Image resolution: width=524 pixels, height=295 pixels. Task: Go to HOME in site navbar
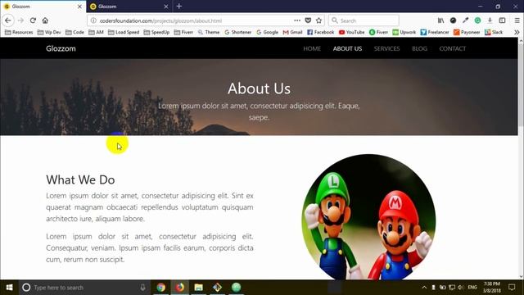[x=312, y=48]
